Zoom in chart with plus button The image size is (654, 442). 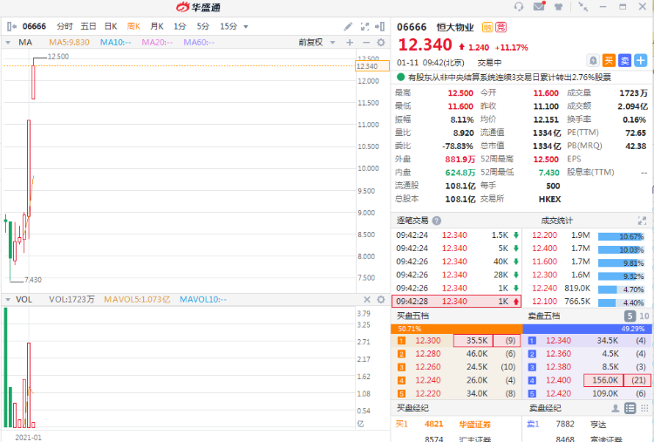coord(350,42)
